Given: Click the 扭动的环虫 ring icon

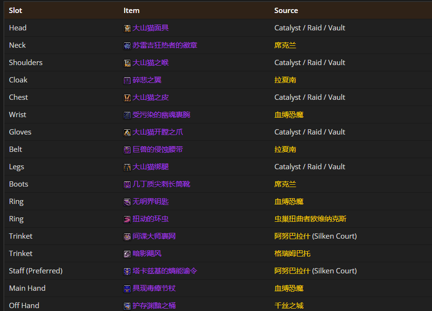Looking at the screenshot, I should 127,219.
